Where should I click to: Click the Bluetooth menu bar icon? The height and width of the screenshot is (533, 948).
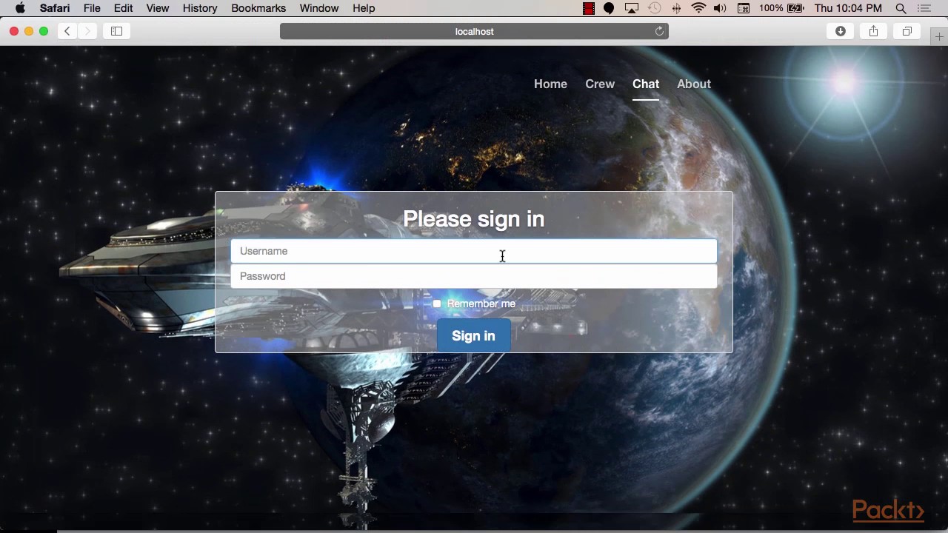(x=676, y=8)
